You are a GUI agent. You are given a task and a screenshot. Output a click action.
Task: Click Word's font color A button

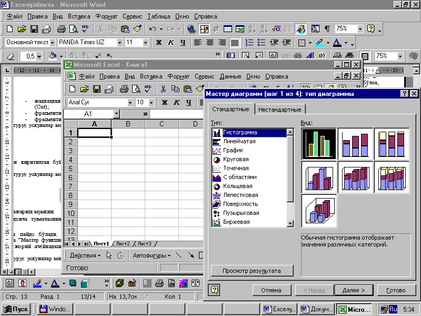tap(337, 43)
